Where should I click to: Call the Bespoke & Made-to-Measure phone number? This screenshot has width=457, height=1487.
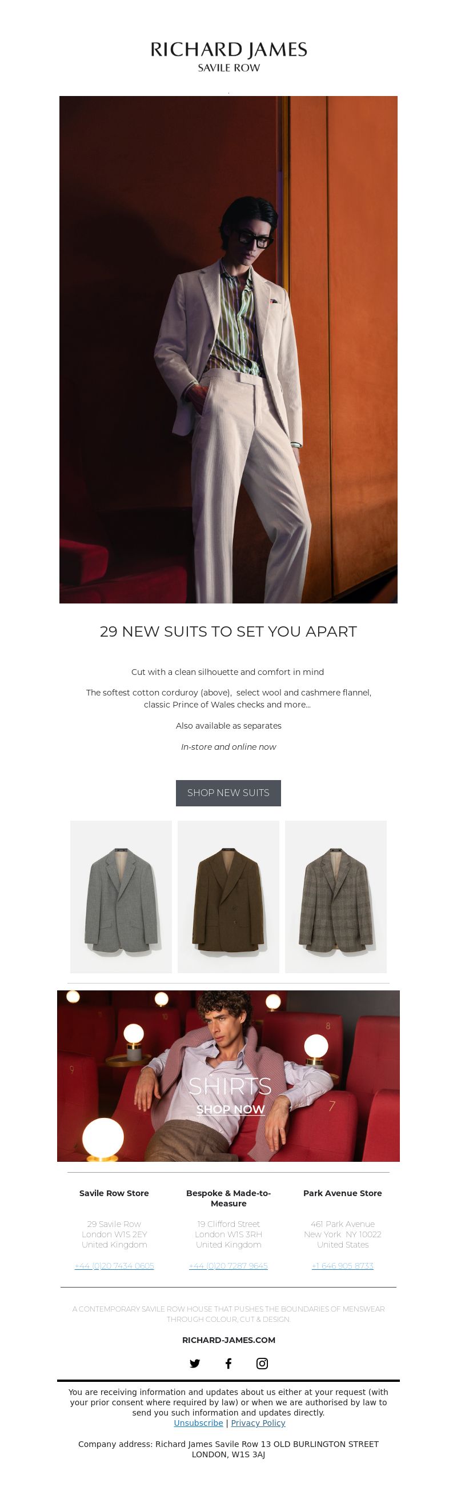coord(228,1265)
